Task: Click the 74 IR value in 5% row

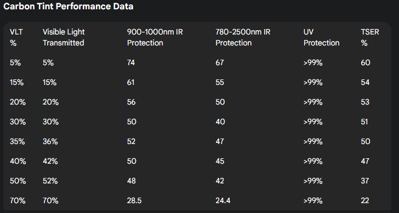Action: 131,62
